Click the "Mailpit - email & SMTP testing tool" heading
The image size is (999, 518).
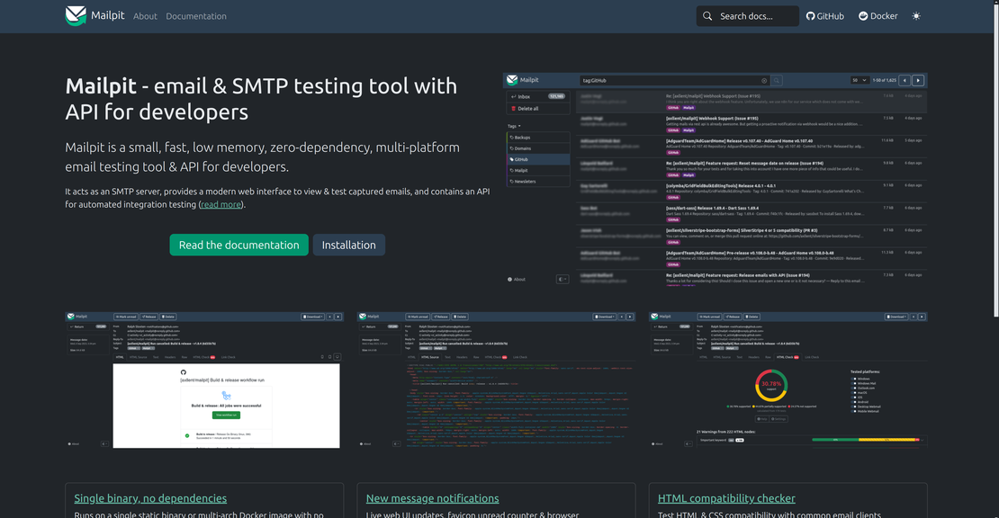[261, 99]
